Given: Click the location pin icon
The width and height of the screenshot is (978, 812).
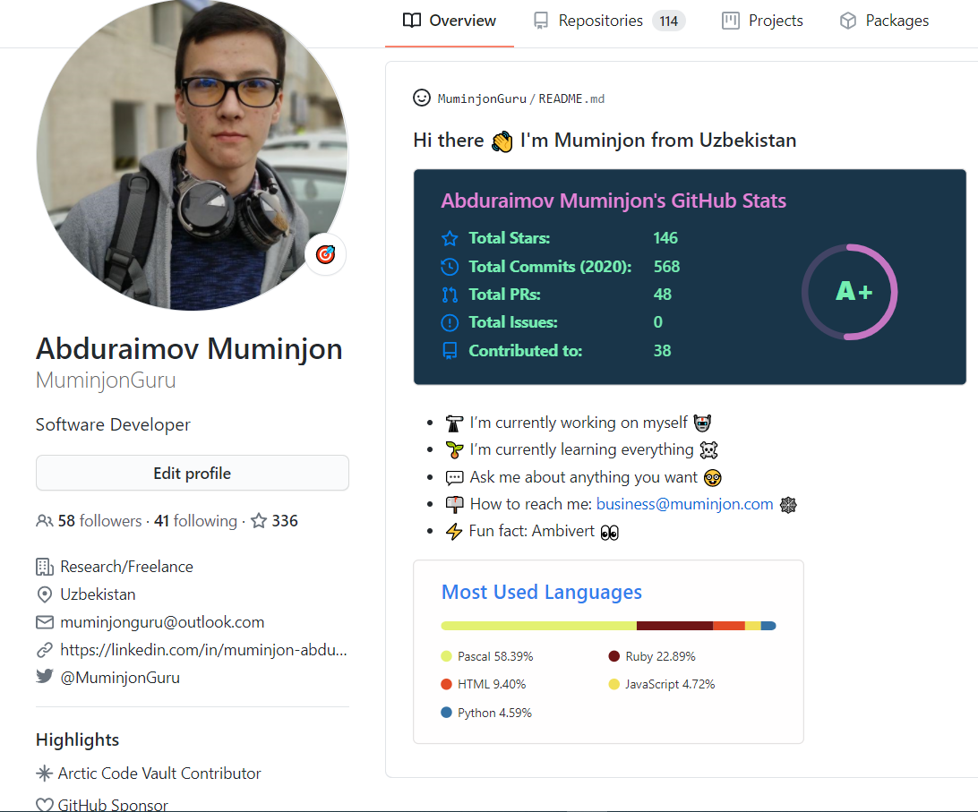Looking at the screenshot, I should pyautogui.click(x=44, y=594).
